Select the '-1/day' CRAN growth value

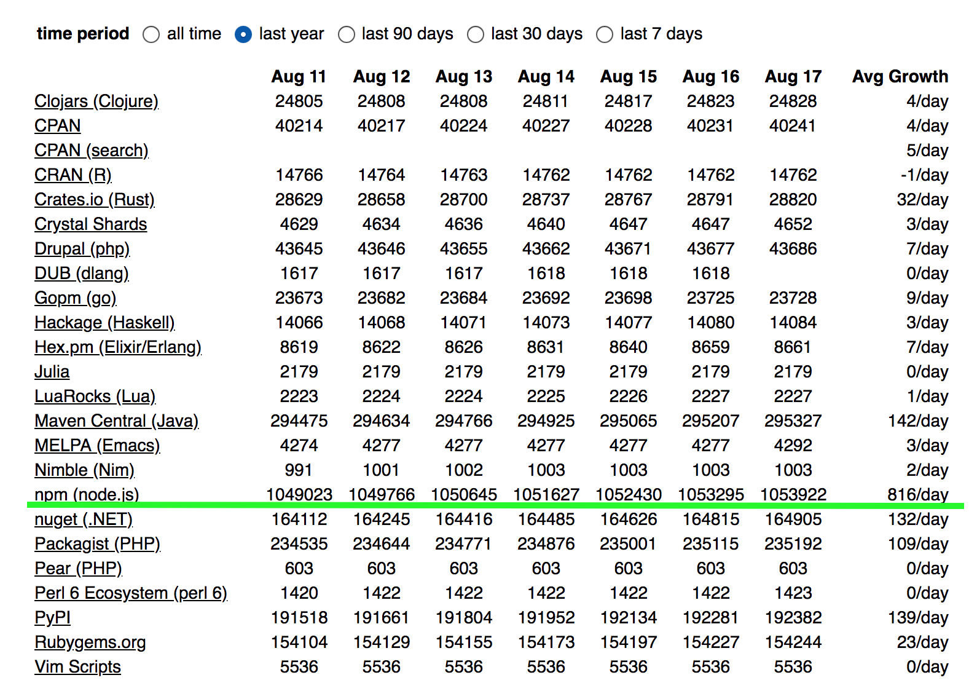pyautogui.click(x=925, y=175)
